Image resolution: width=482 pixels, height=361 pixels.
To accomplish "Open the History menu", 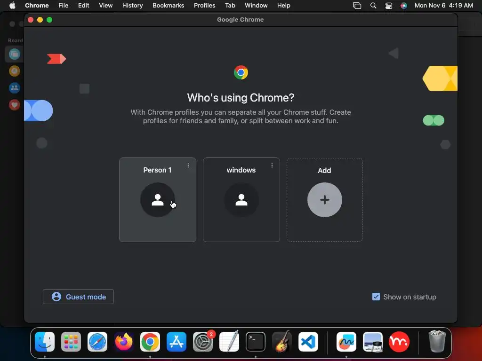I will pyautogui.click(x=132, y=5).
